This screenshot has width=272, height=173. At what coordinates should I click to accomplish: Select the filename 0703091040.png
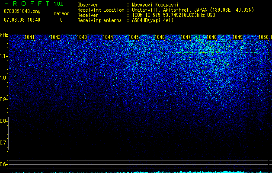22,11
